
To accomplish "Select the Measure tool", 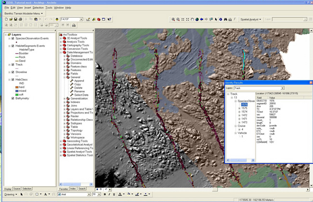I will [x=230, y=19].
